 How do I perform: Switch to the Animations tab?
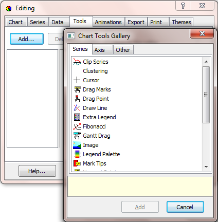(x=108, y=22)
